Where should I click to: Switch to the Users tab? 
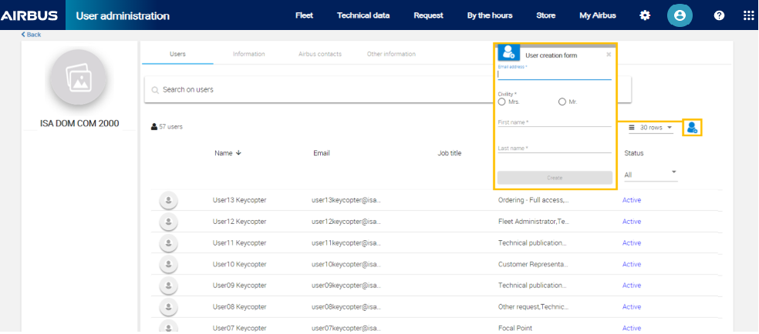(177, 54)
